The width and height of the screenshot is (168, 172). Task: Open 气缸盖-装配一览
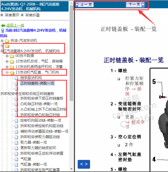click(x=34, y=164)
